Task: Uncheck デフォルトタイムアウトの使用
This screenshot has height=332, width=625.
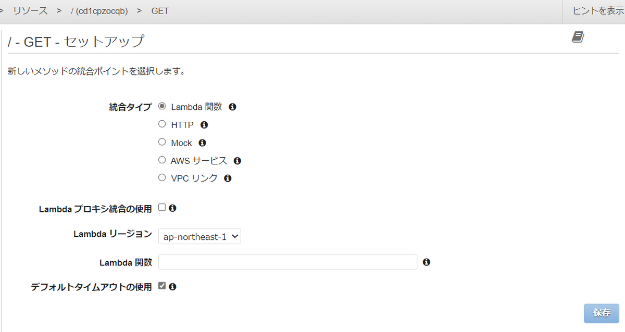Action: point(162,285)
